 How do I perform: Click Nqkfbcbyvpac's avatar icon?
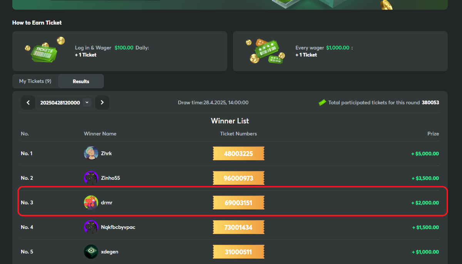pyautogui.click(x=91, y=227)
